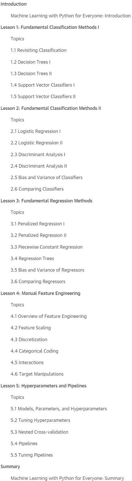Open Topics under Lesson 5
Image resolution: width=132 pixels, height=481 pixels.
click(x=17, y=397)
